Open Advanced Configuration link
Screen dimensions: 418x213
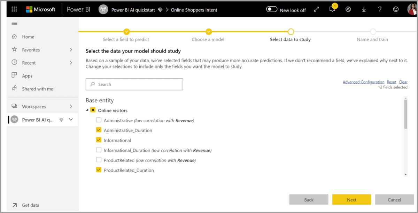pos(363,81)
